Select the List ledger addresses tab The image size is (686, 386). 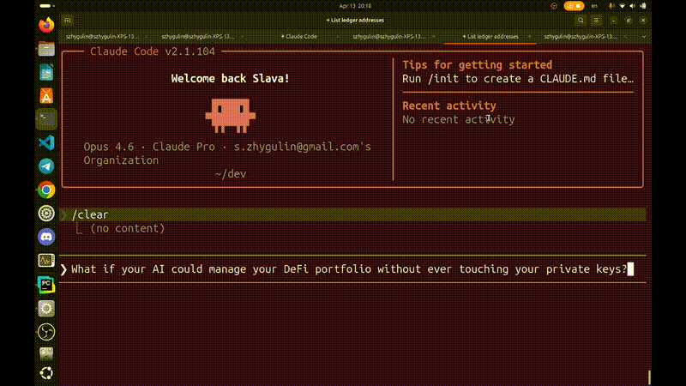coord(490,37)
